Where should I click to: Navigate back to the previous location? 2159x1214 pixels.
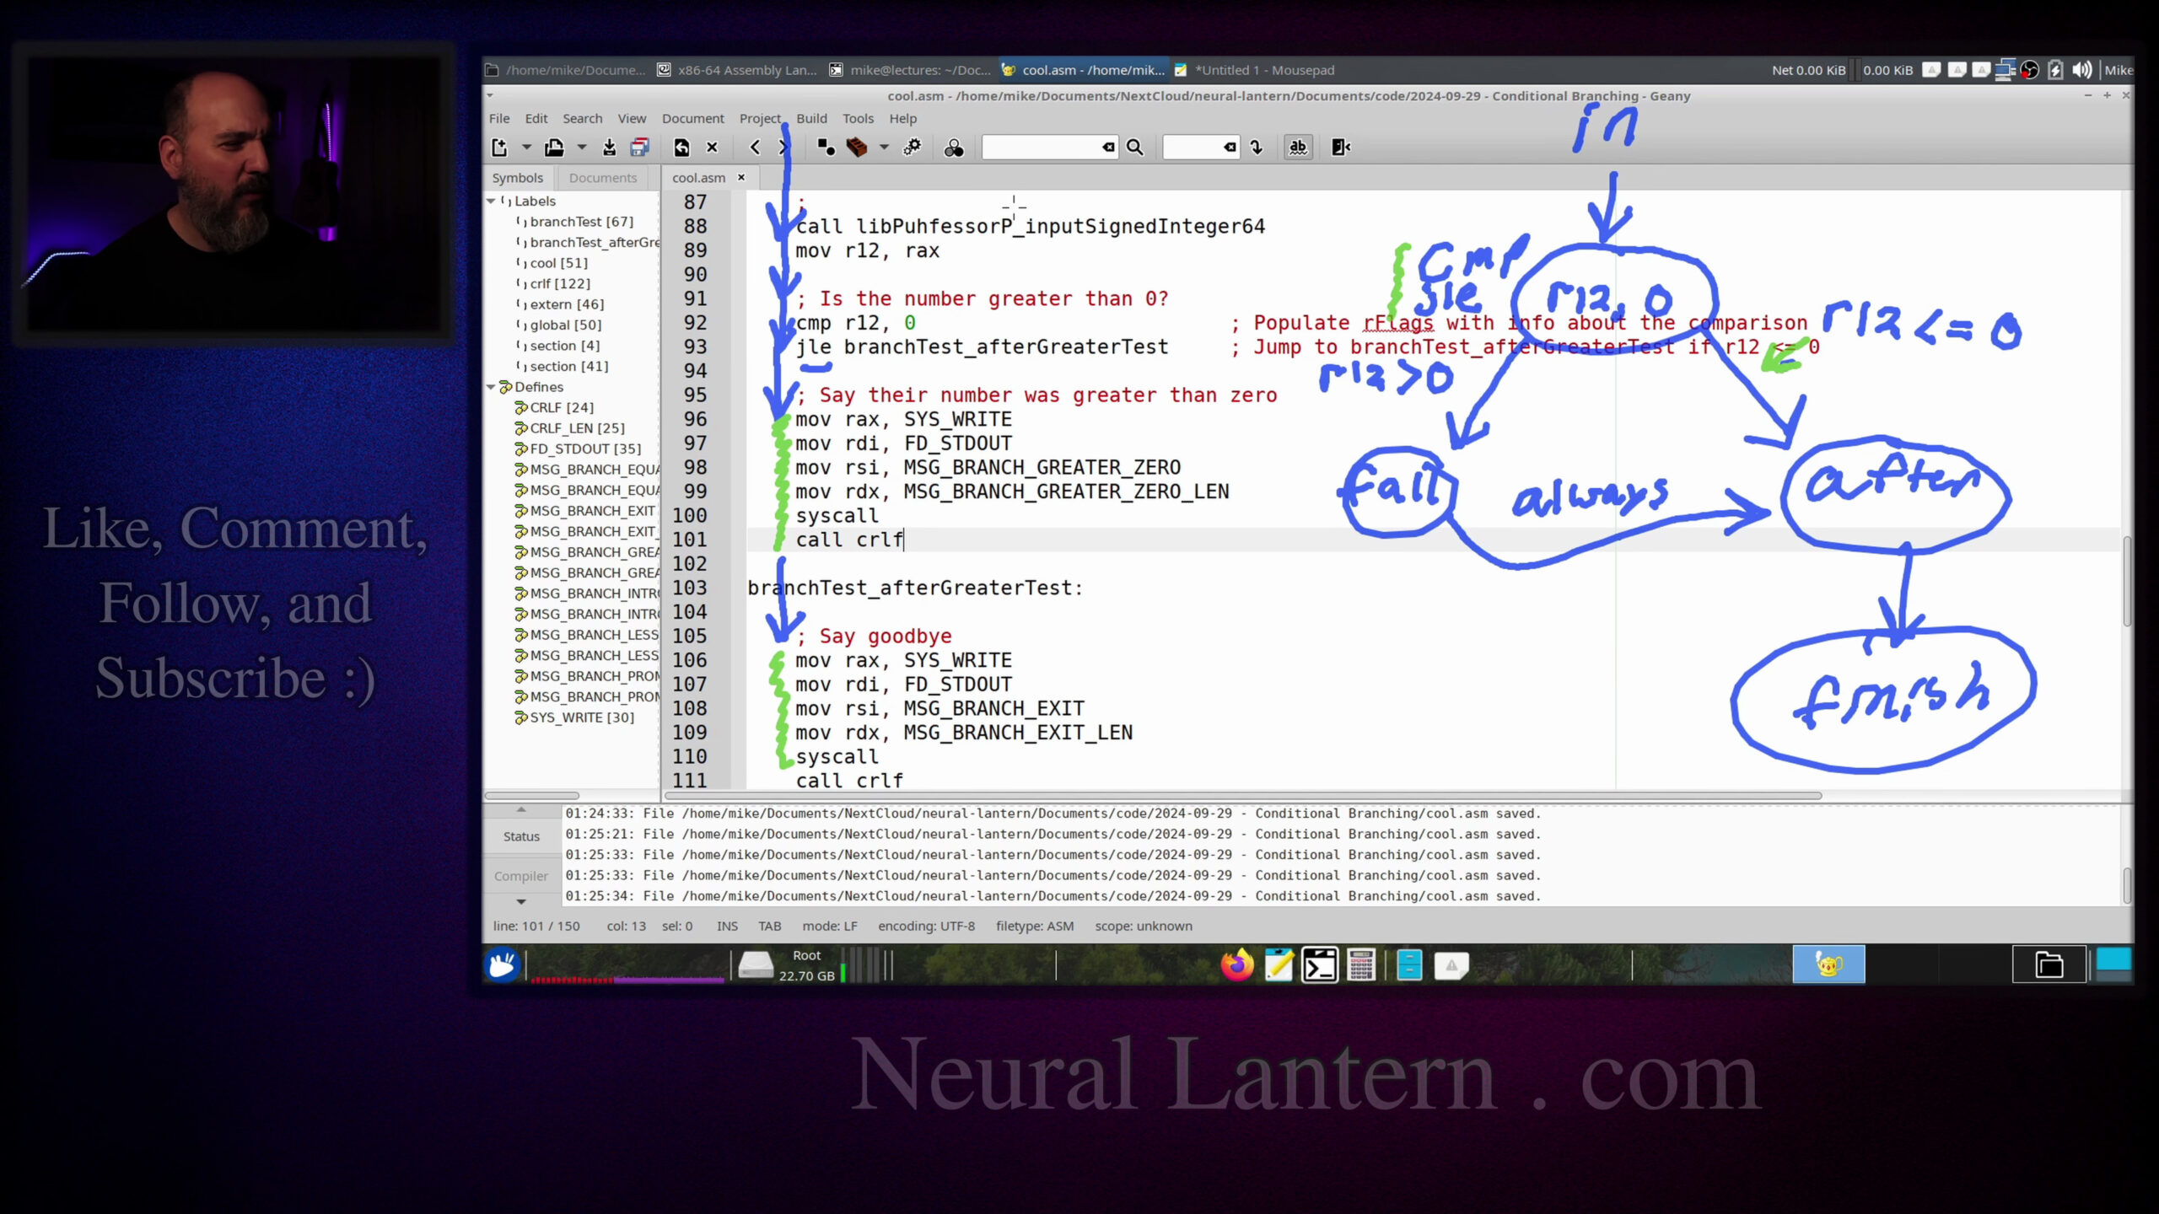click(755, 148)
